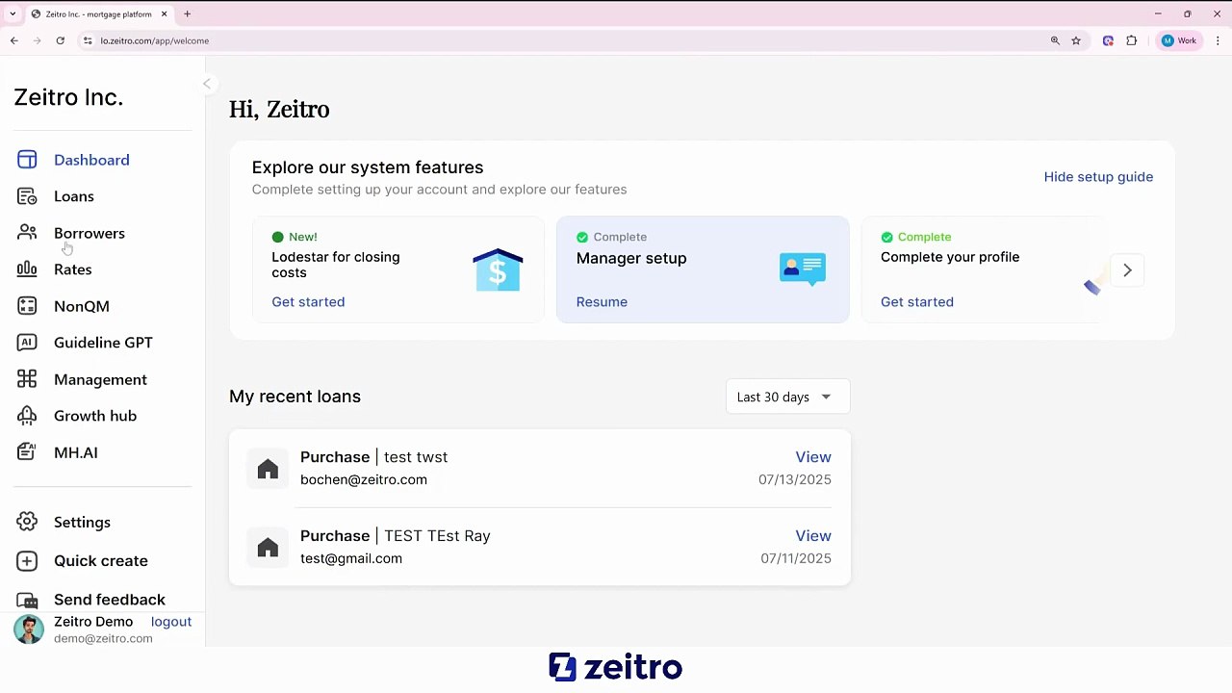Click Get started under Lodestar for closing costs
This screenshot has width=1232, height=693.
coord(308,302)
